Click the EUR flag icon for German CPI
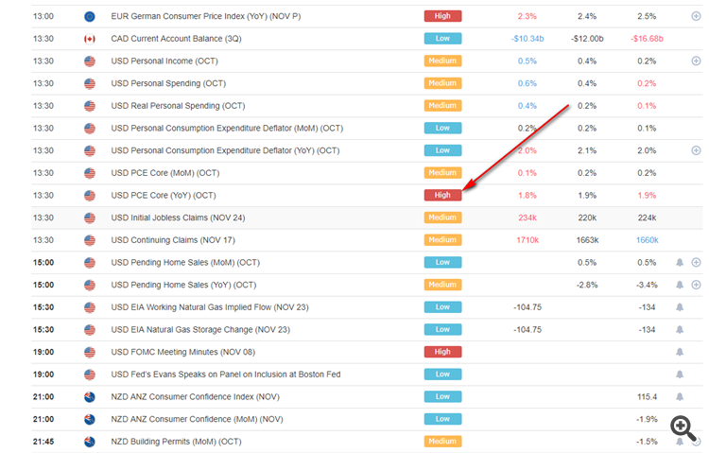This screenshot has height=453, width=709. click(x=90, y=16)
